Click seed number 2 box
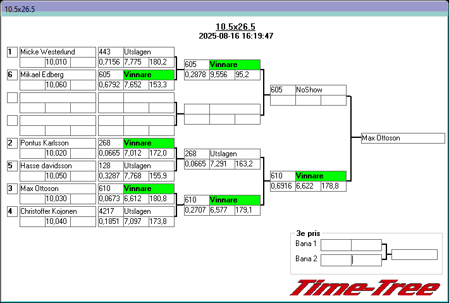The image size is (449, 303). pyautogui.click(x=12, y=143)
